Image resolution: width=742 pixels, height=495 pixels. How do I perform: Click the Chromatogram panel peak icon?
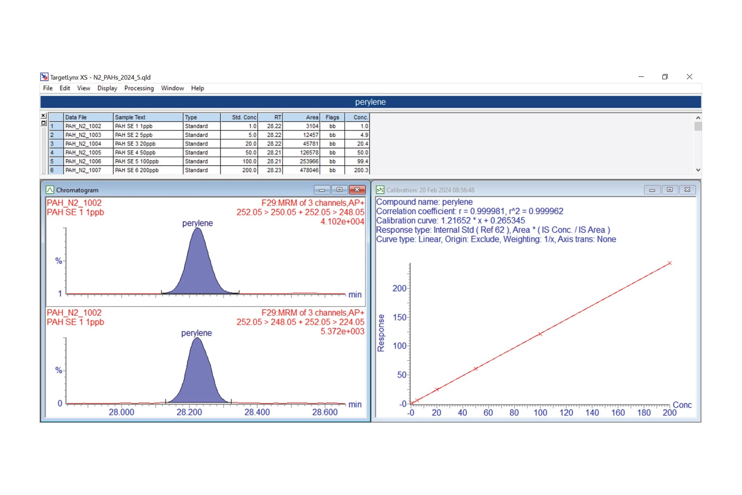click(49, 190)
